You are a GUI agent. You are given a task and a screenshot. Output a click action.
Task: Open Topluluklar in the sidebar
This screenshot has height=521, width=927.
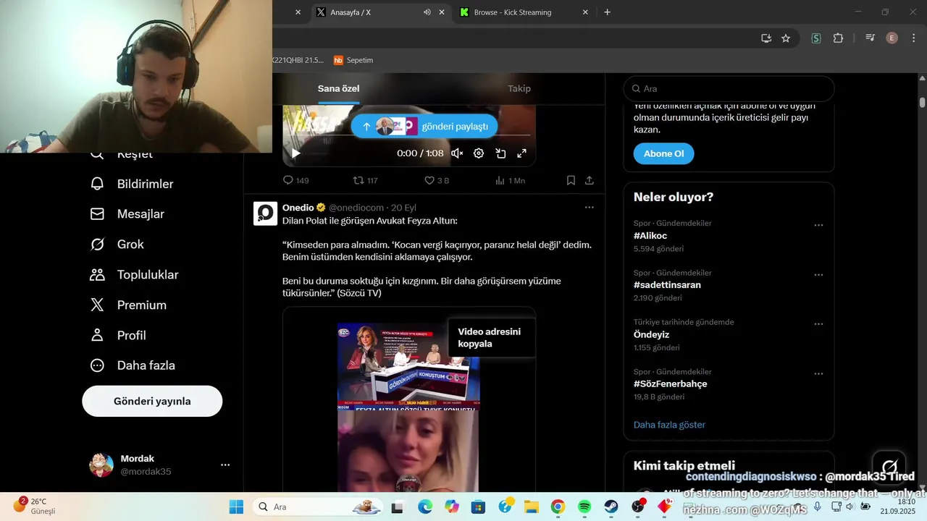click(x=134, y=275)
